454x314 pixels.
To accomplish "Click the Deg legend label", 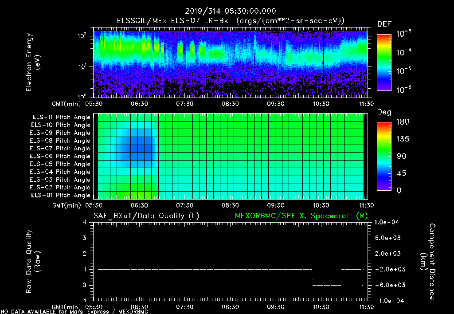I will (384, 112).
